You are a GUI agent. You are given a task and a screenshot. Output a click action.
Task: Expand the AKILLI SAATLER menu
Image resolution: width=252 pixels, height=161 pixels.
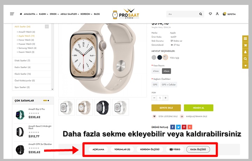[70, 14]
